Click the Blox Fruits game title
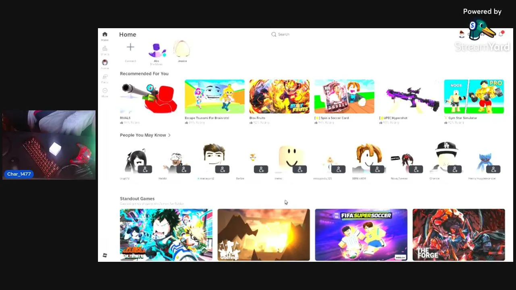 pyautogui.click(x=257, y=118)
